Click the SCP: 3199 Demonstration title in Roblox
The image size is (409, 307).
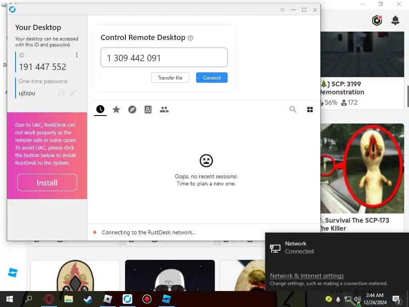[x=342, y=88]
